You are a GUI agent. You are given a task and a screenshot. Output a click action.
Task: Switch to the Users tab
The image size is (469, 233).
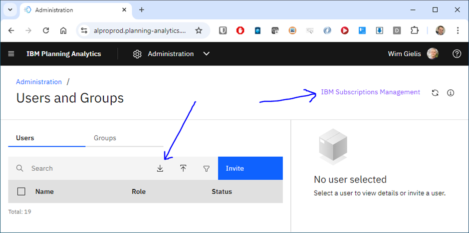[x=47, y=138]
